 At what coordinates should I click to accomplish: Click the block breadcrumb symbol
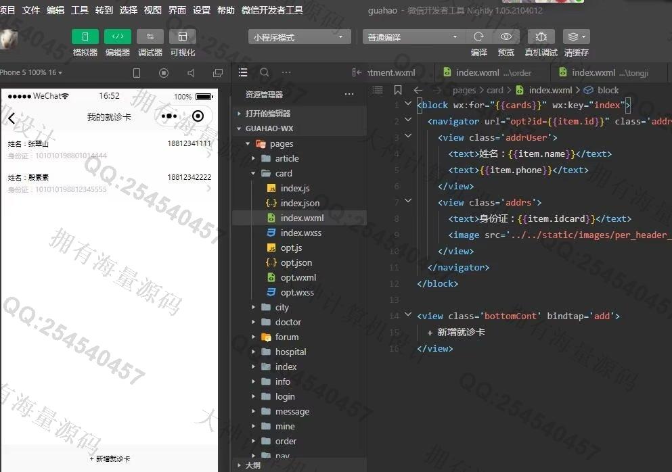click(x=602, y=90)
